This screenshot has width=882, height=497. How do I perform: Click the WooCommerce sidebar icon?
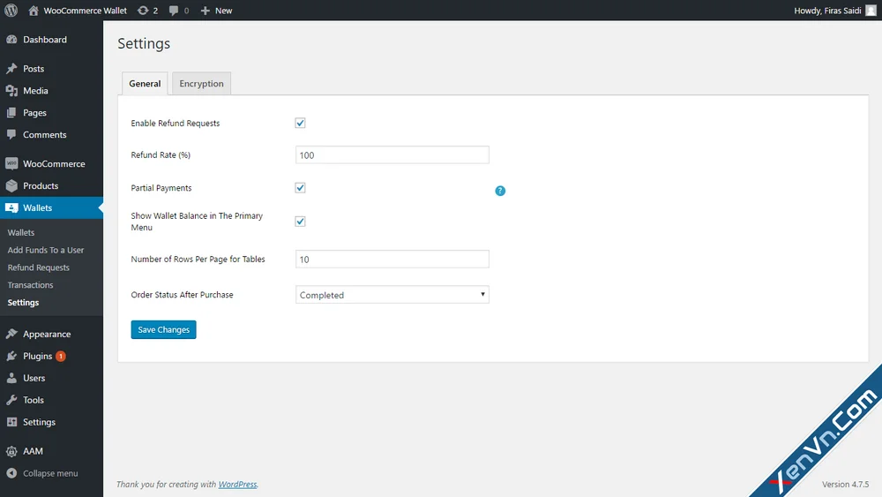(11, 164)
